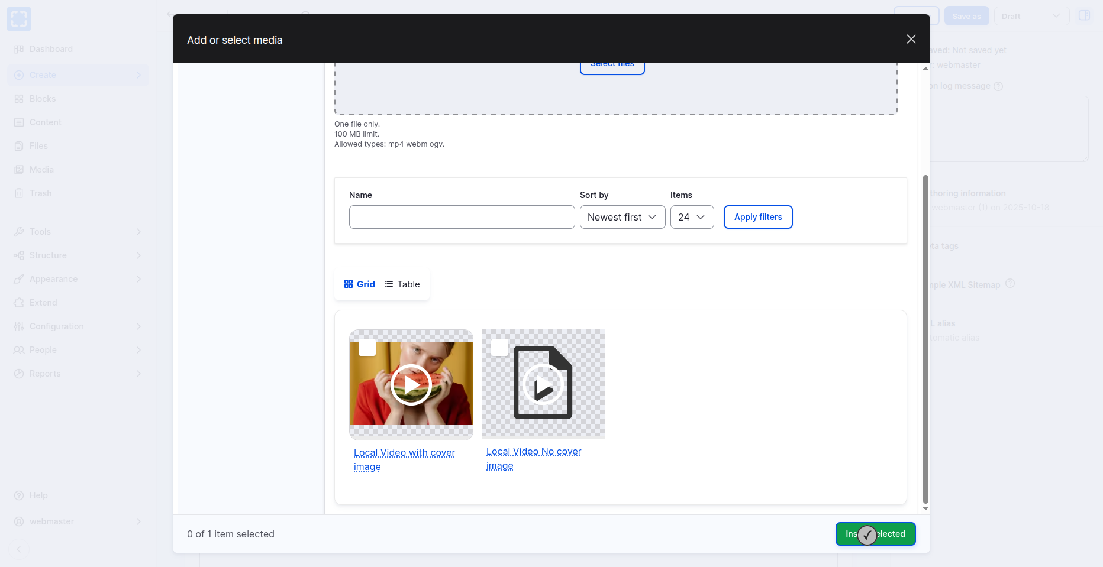Click the Structure hierarchy icon

(19, 255)
